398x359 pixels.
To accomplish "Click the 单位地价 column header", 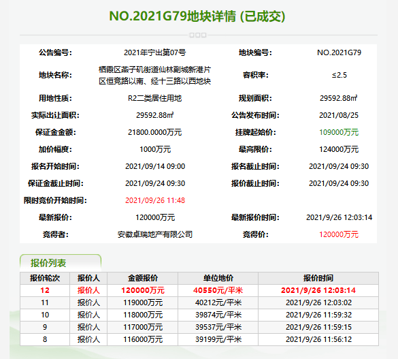I will (x=218, y=278).
